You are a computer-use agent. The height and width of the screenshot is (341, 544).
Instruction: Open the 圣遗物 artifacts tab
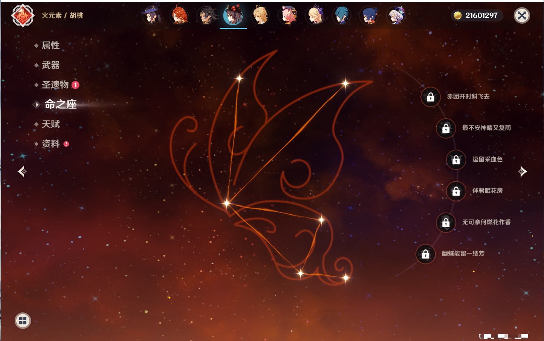[x=55, y=85]
